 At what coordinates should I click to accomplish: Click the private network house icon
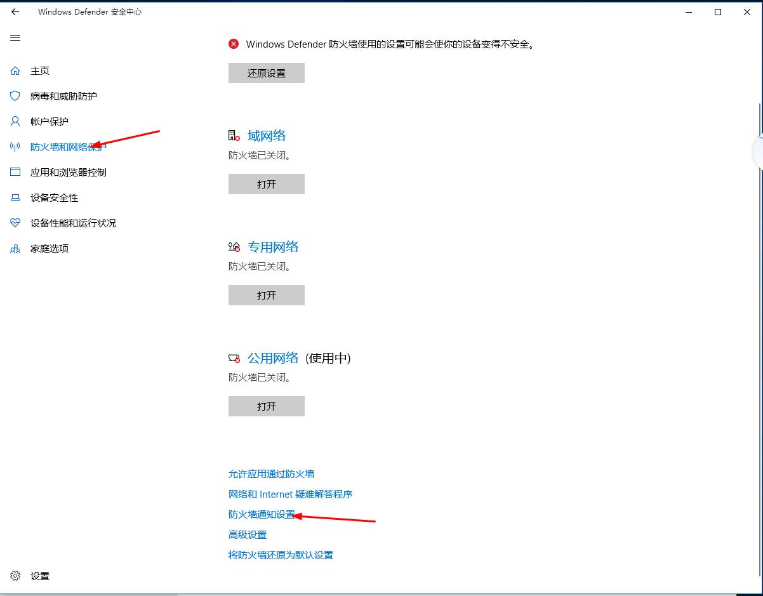234,247
